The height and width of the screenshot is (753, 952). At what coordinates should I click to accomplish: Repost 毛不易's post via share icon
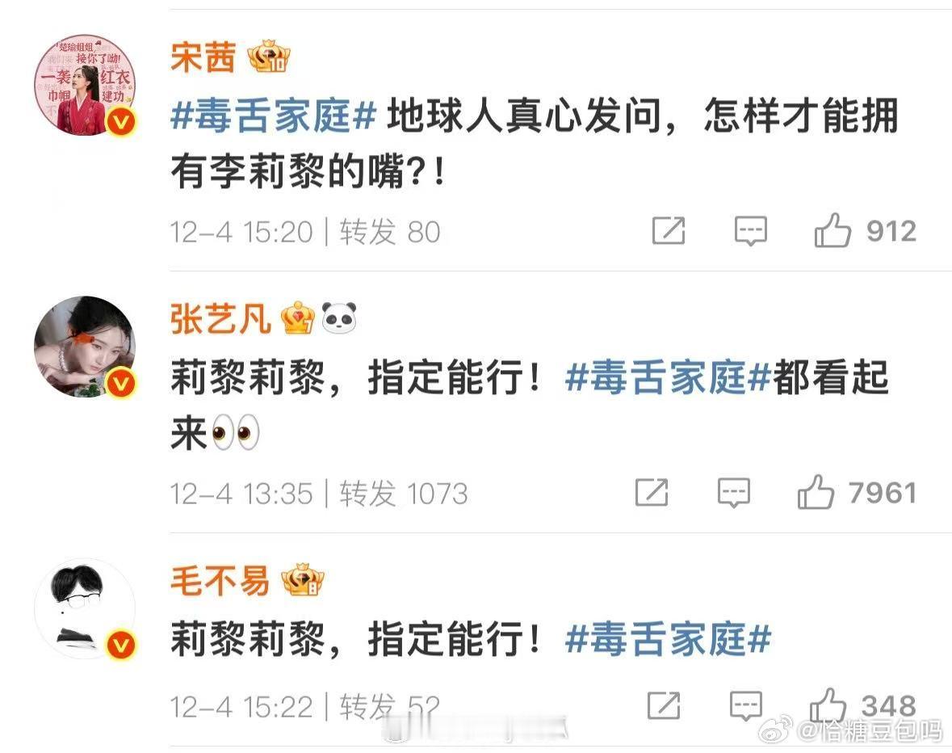(x=664, y=705)
